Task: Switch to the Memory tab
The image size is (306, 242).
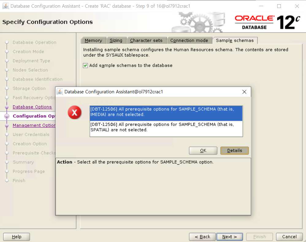Action: [x=94, y=41]
